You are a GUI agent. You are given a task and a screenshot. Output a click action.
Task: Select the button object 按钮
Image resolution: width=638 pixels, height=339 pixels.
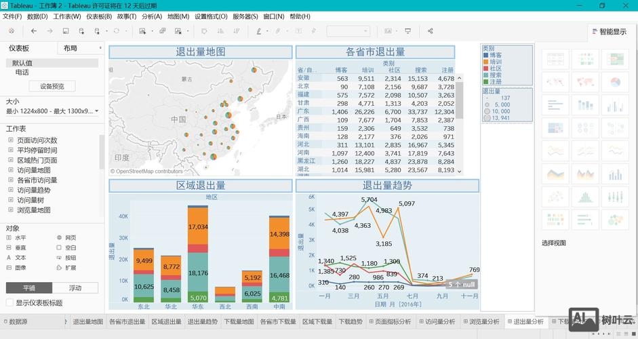[66, 258]
